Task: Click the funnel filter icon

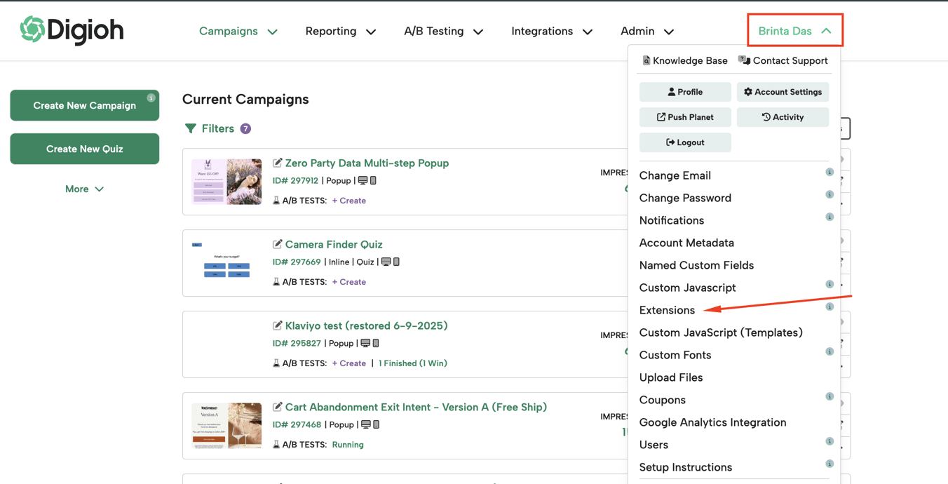Action: pos(190,128)
